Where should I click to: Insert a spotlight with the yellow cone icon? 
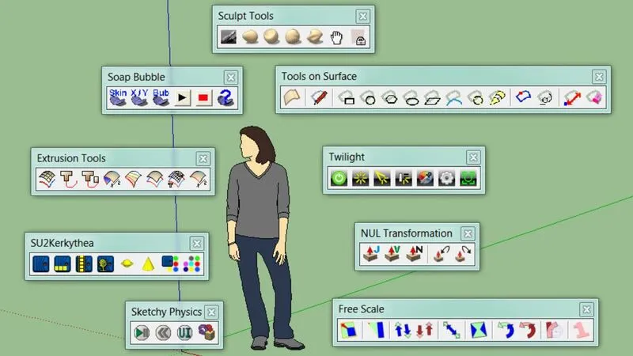tap(148, 264)
